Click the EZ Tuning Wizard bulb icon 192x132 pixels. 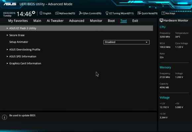107,13
